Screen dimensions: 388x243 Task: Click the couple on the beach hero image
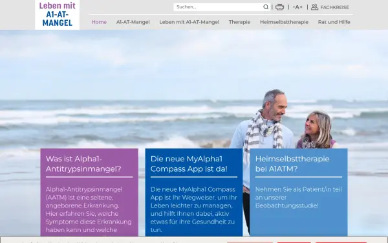[x=283, y=119]
